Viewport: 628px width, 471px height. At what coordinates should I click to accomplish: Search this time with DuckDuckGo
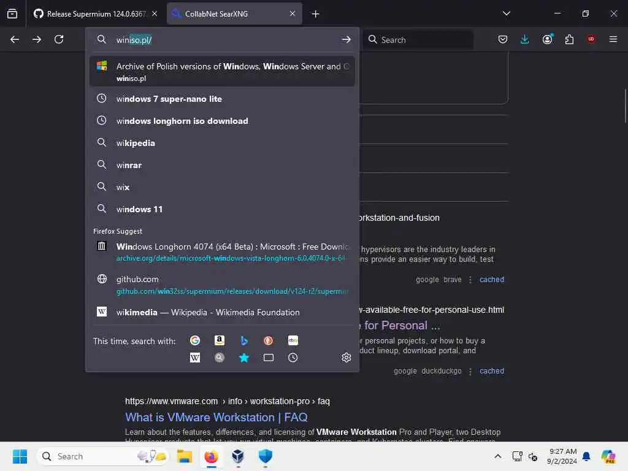point(269,340)
